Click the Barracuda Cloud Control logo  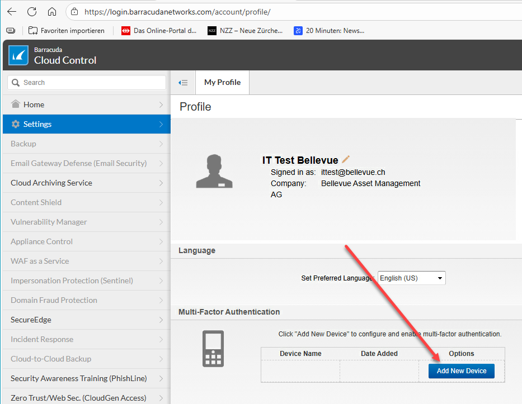[x=18, y=55]
